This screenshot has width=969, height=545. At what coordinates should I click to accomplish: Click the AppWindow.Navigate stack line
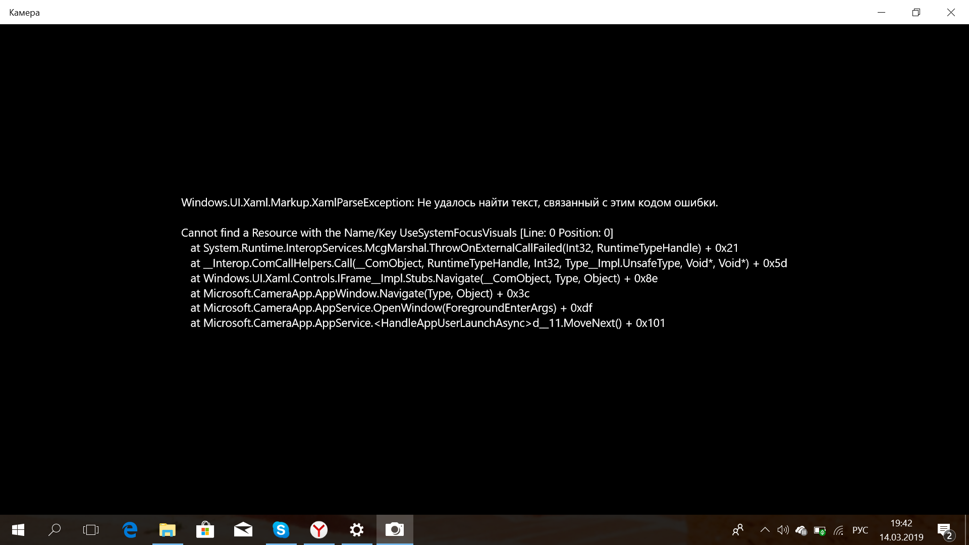click(360, 293)
